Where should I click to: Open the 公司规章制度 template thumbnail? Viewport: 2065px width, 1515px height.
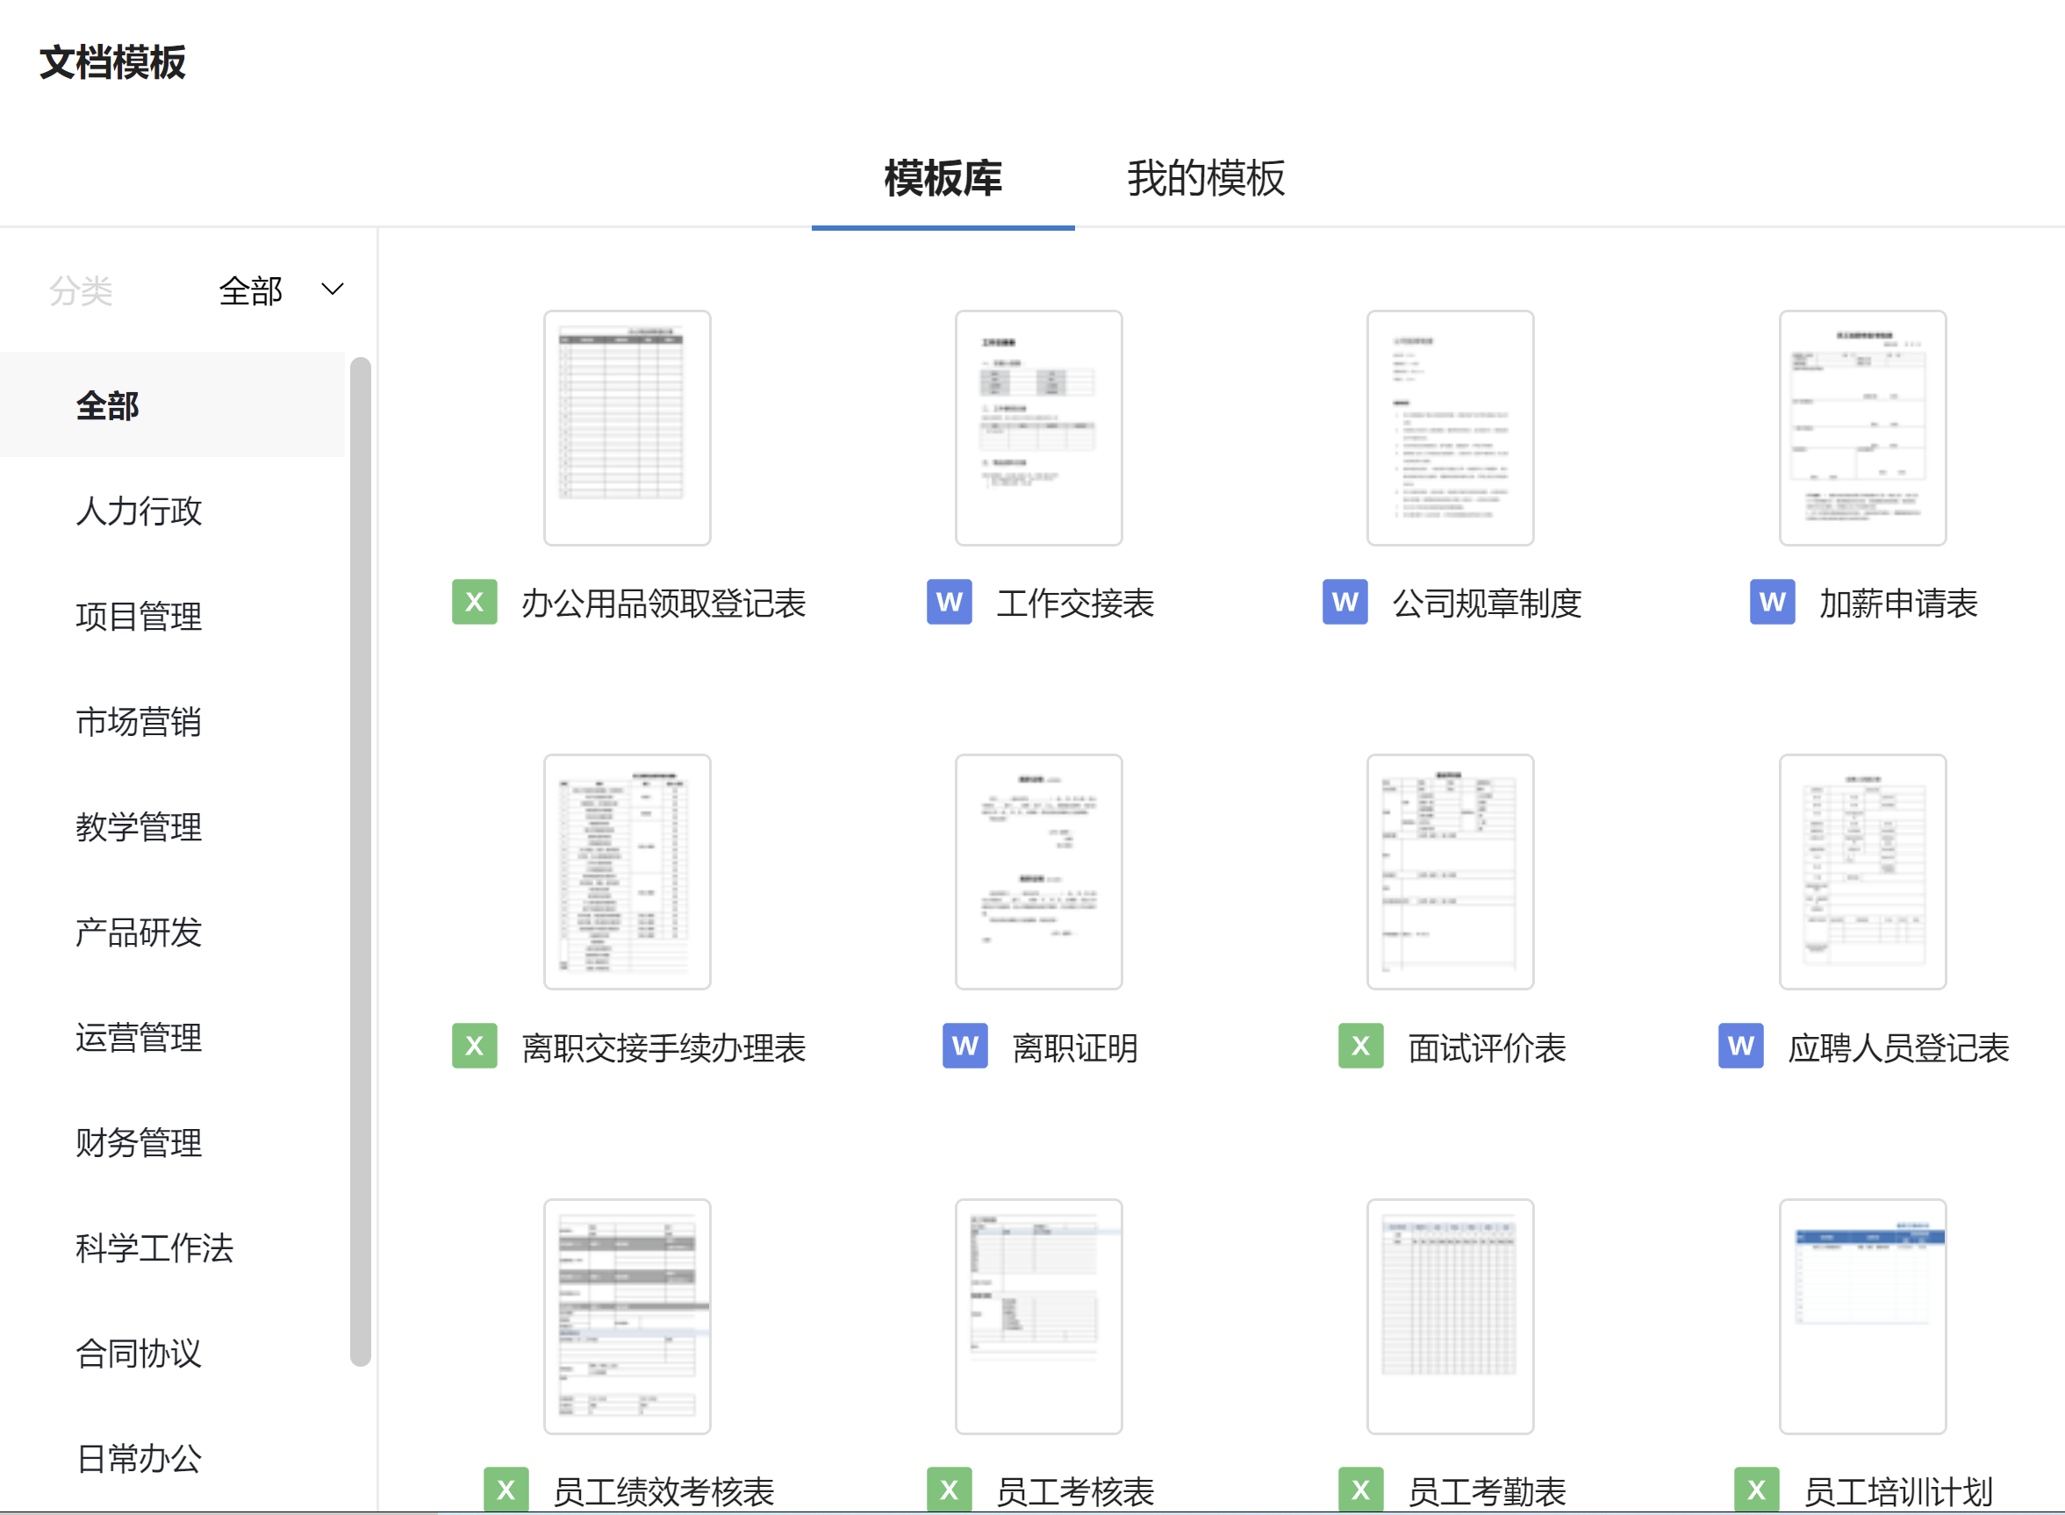(x=1451, y=428)
